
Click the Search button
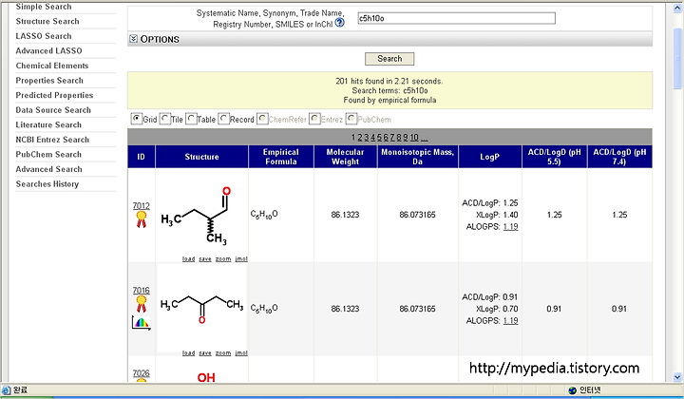389,59
